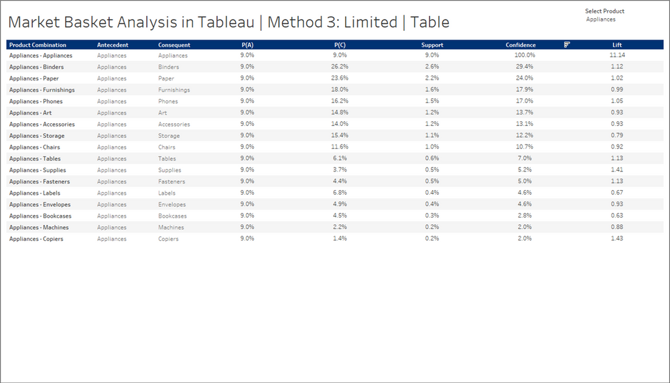Click the Select Product parameter title
The height and width of the screenshot is (383, 670).
pos(604,11)
